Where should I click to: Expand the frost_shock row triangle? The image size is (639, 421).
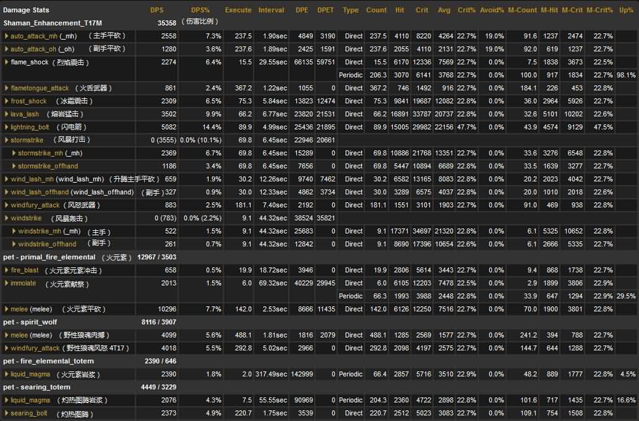tap(6, 101)
